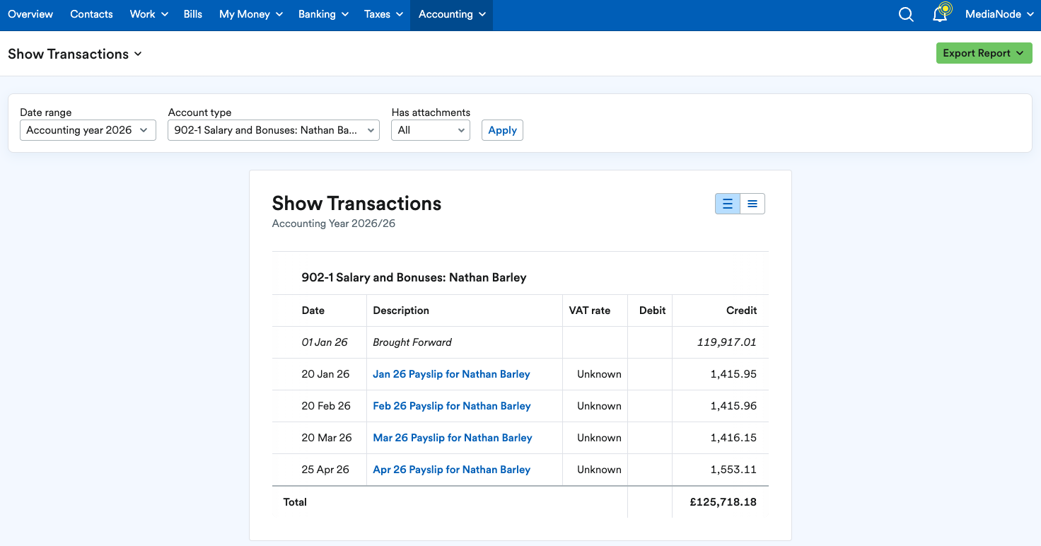The image size is (1041, 546).
Task: Open the Date range dropdown
Action: pos(88,130)
